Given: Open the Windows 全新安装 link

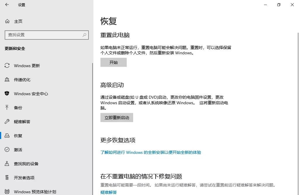Looking at the screenshot, I should pos(151,152).
